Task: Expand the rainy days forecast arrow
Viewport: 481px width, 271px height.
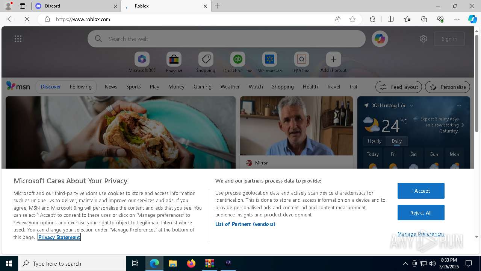Action: pos(463,125)
